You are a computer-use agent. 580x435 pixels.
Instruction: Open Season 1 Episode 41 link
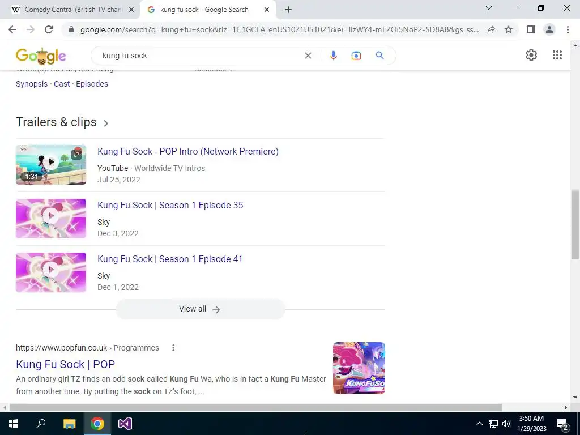170,259
